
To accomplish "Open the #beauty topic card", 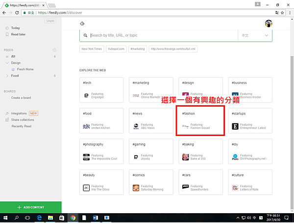I will point(101,182).
